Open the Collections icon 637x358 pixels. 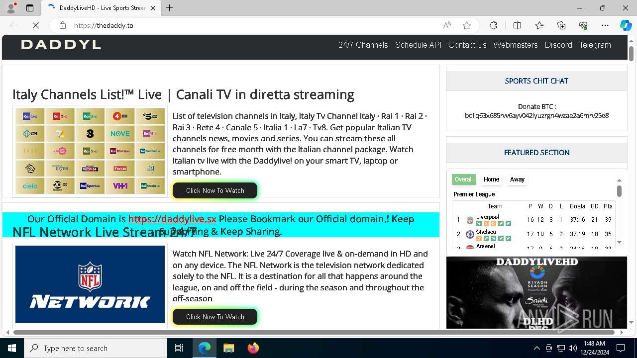pos(561,25)
